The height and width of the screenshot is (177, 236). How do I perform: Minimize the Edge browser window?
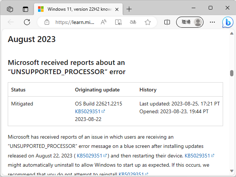click(194, 8)
